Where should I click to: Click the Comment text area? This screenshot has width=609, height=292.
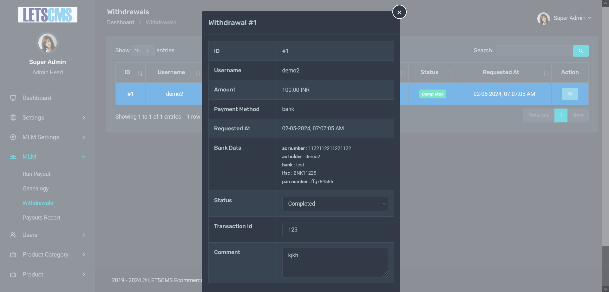[x=335, y=263]
